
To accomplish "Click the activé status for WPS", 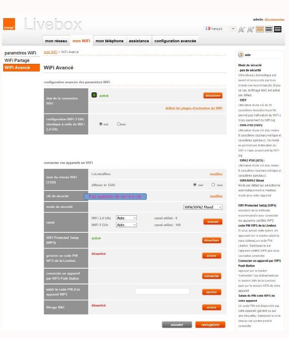I will pos(96,238).
